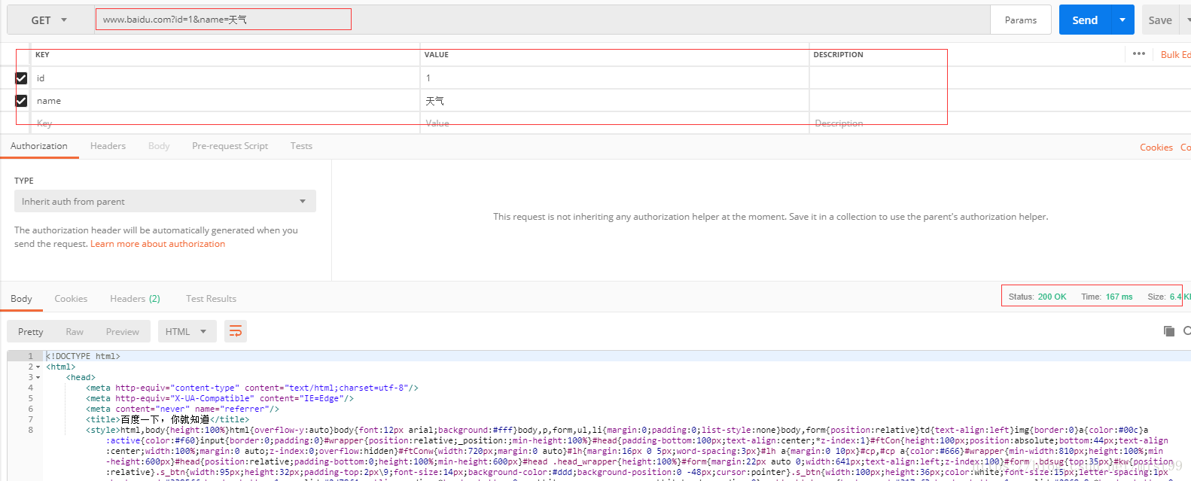Click the KEY column header
The image size is (1191, 481).
click(x=42, y=55)
